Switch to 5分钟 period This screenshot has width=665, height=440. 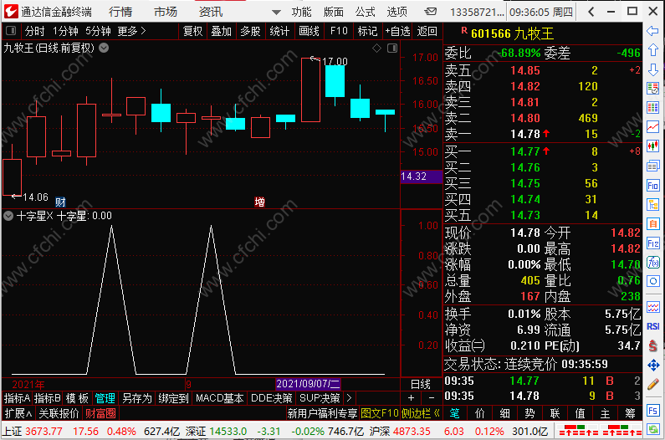(98, 31)
